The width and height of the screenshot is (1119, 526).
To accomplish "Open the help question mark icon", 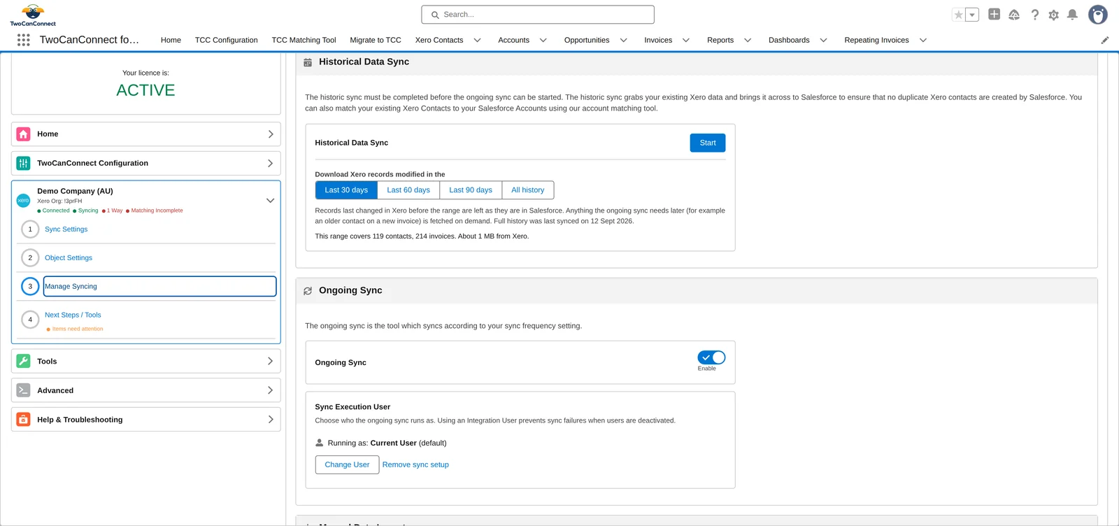I will click(x=1035, y=15).
